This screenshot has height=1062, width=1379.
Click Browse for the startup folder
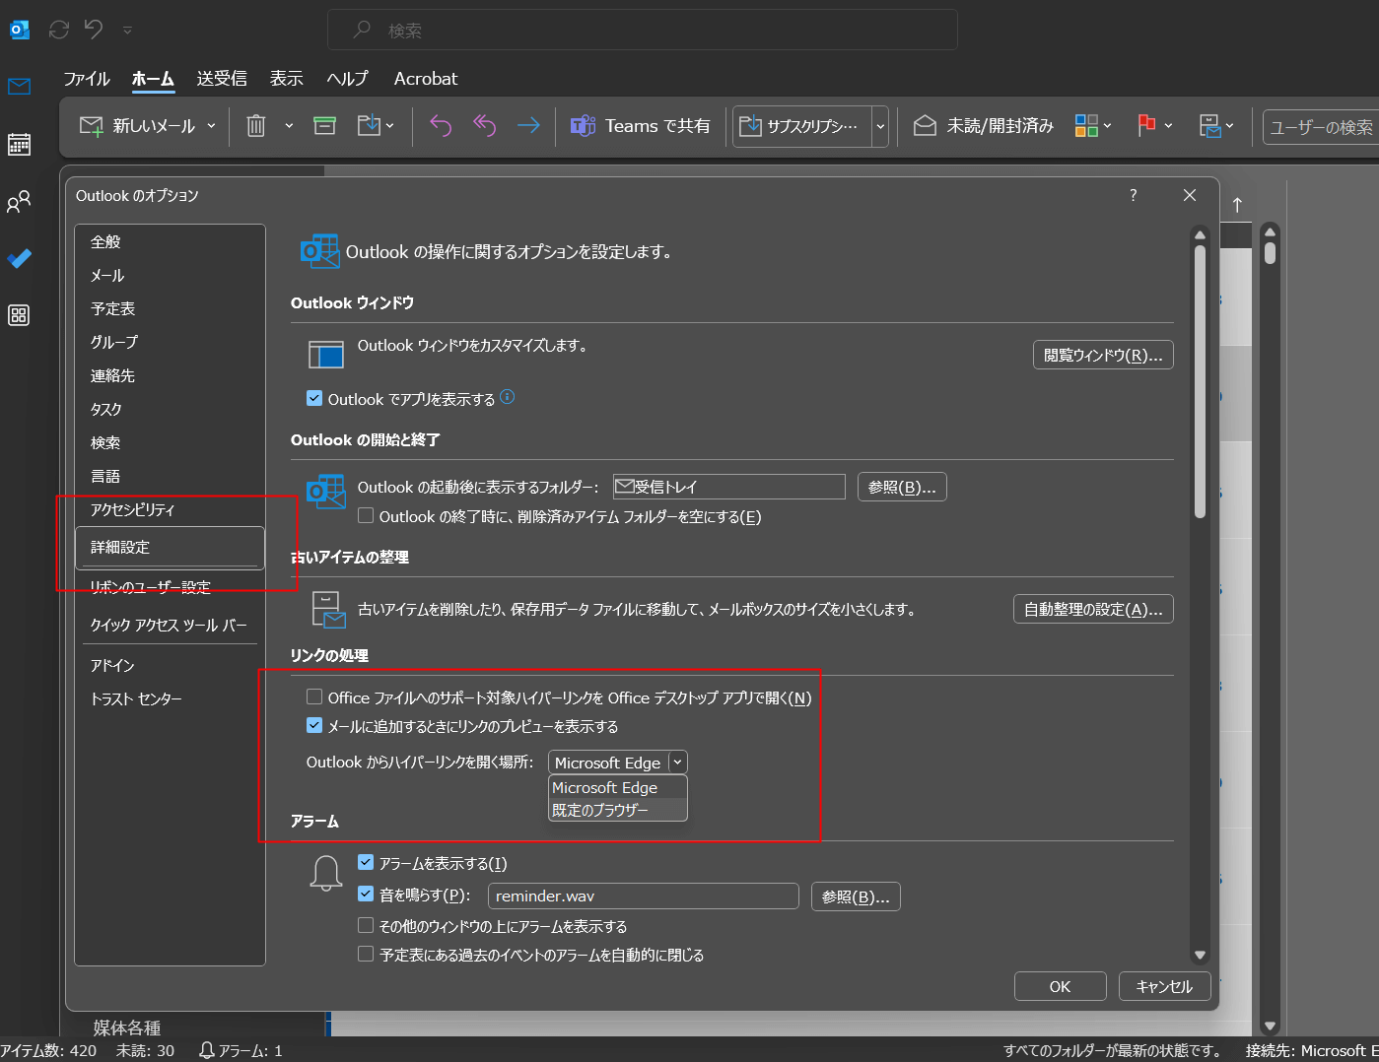902,487
